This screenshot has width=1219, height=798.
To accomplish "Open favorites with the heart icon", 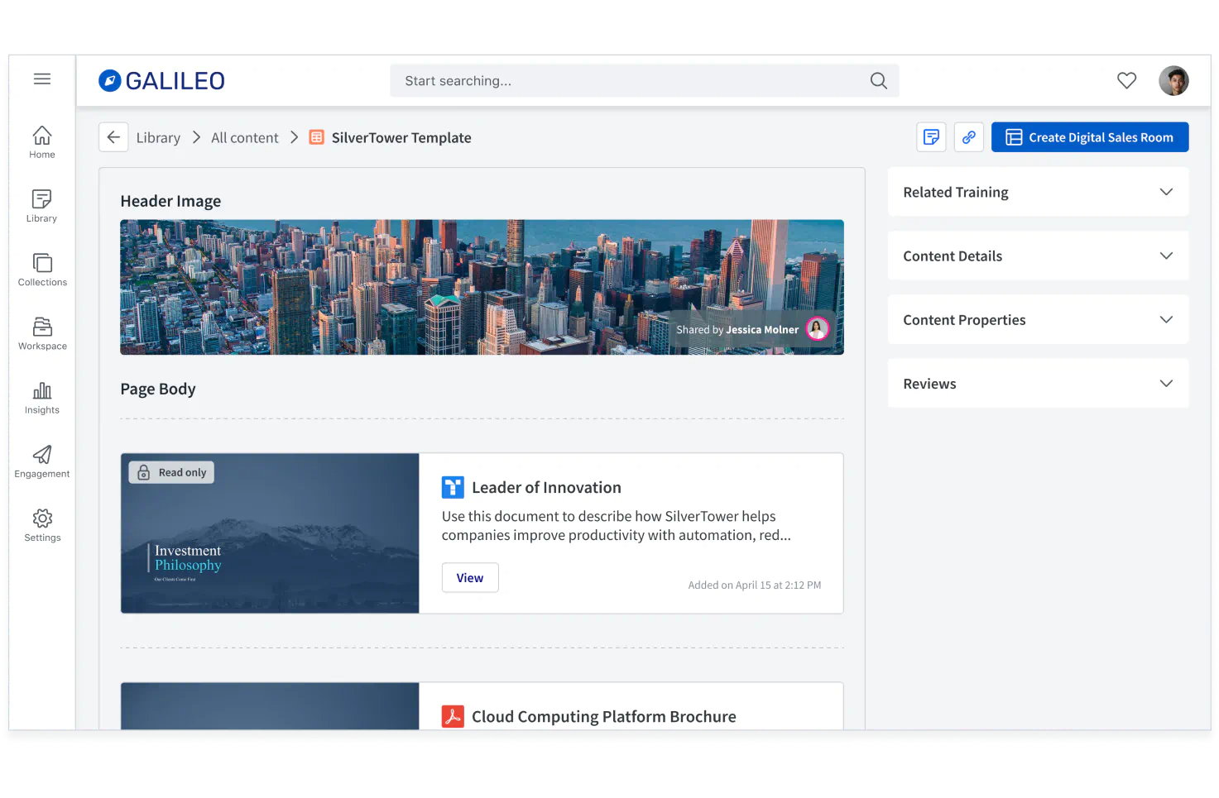I will coord(1126,80).
